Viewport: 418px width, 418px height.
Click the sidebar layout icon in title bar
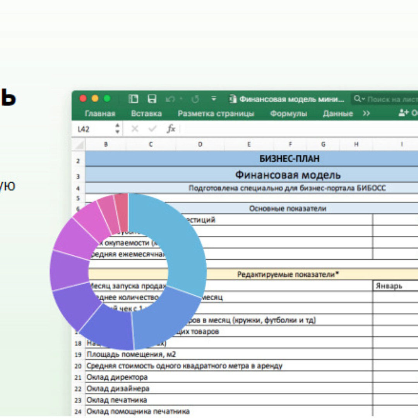[x=134, y=99]
